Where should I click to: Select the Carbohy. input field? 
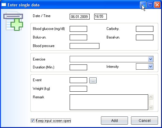145,29
